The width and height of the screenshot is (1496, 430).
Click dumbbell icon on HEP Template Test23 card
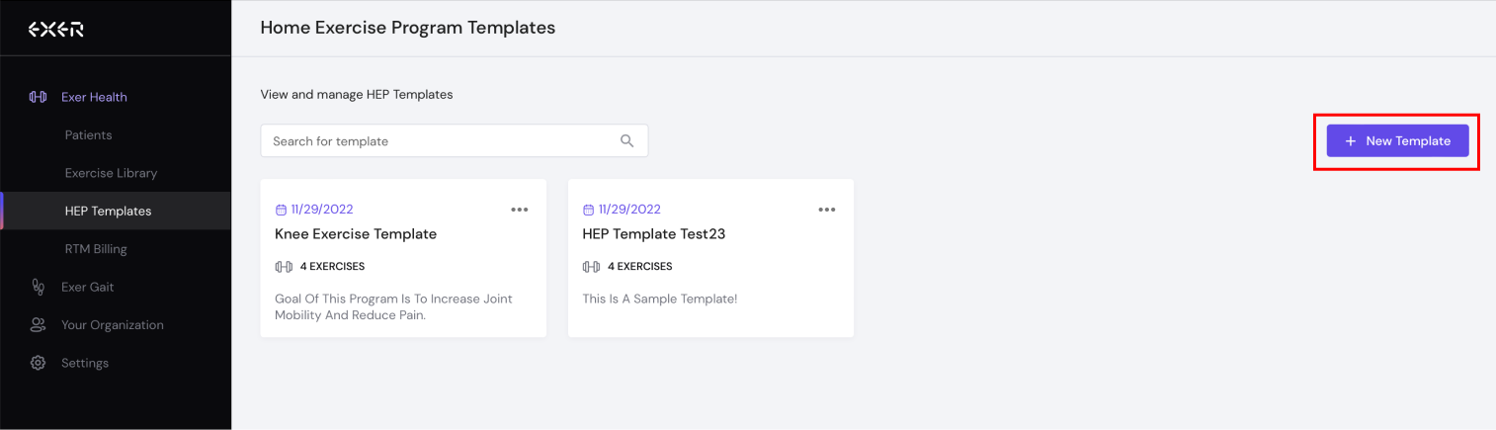point(592,267)
